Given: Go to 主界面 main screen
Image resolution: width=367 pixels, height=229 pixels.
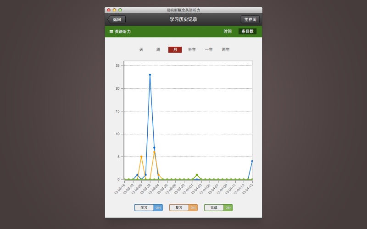Looking at the screenshot, I should 250,20.
